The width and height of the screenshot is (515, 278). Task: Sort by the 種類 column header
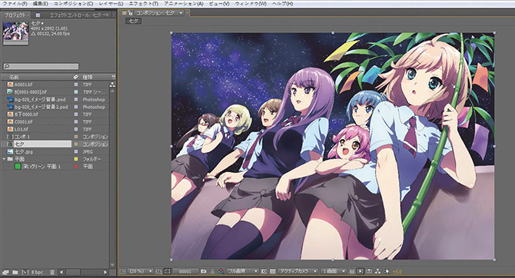(x=88, y=77)
